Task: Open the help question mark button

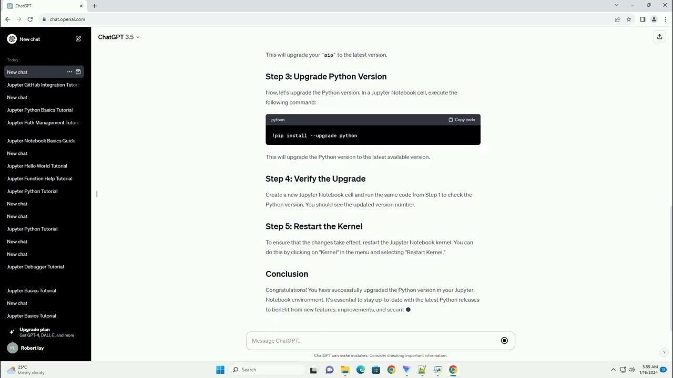Action: click(x=664, y=352)
